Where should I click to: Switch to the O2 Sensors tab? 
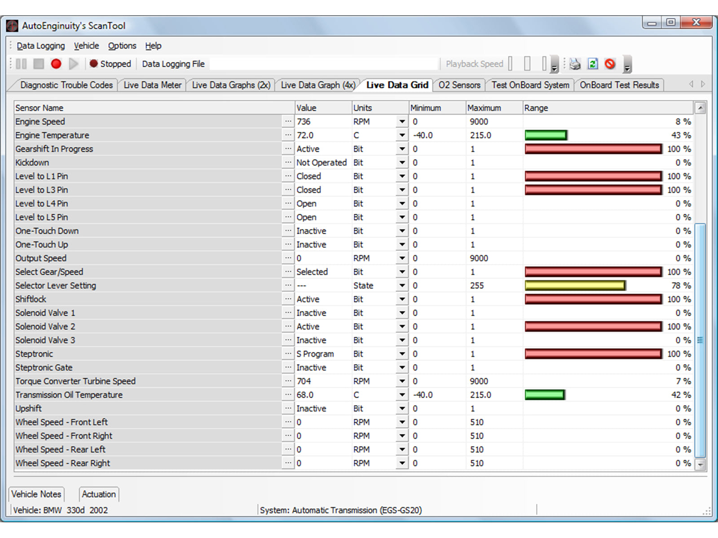coord(459,85)
